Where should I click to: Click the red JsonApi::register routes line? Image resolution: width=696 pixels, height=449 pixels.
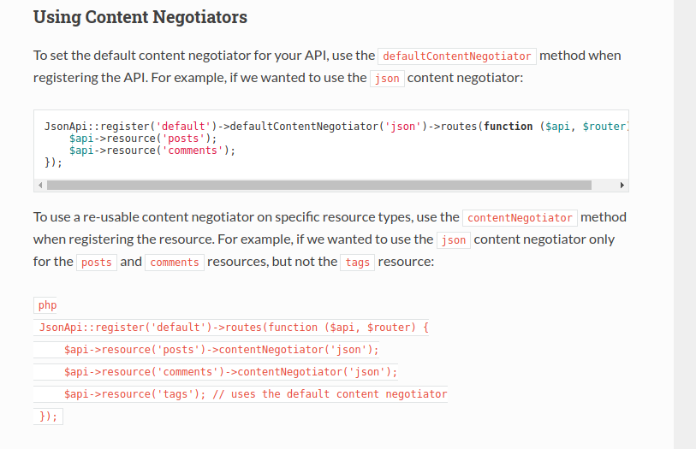pos(231,328)
